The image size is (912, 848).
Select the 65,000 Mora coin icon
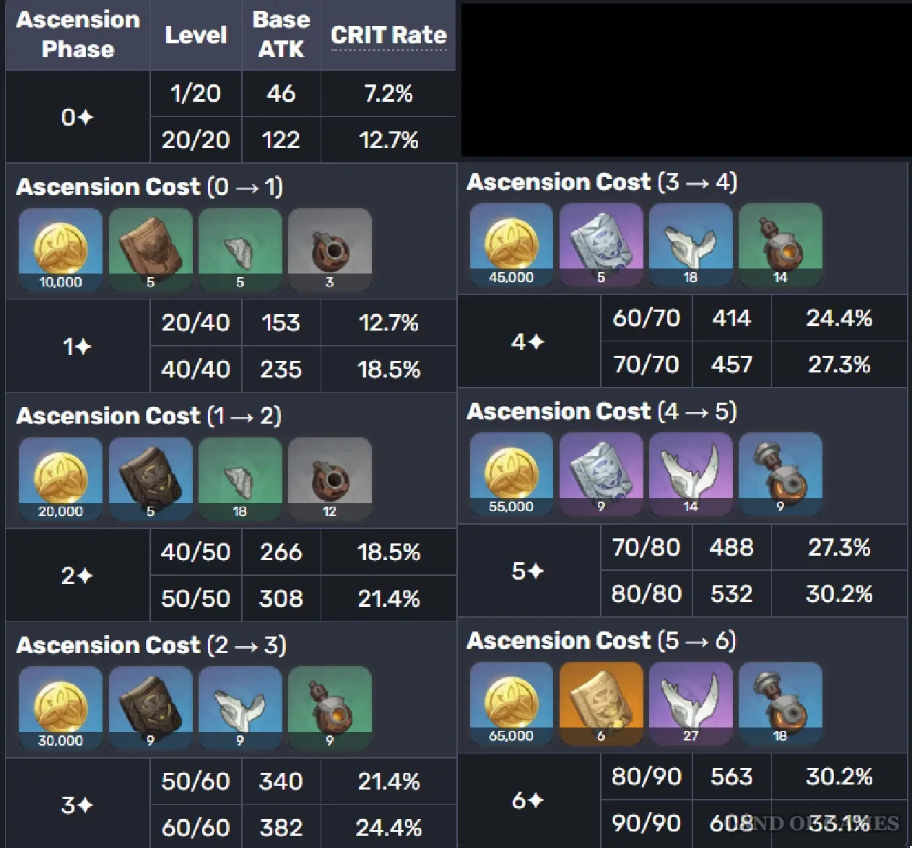[511, 704]
